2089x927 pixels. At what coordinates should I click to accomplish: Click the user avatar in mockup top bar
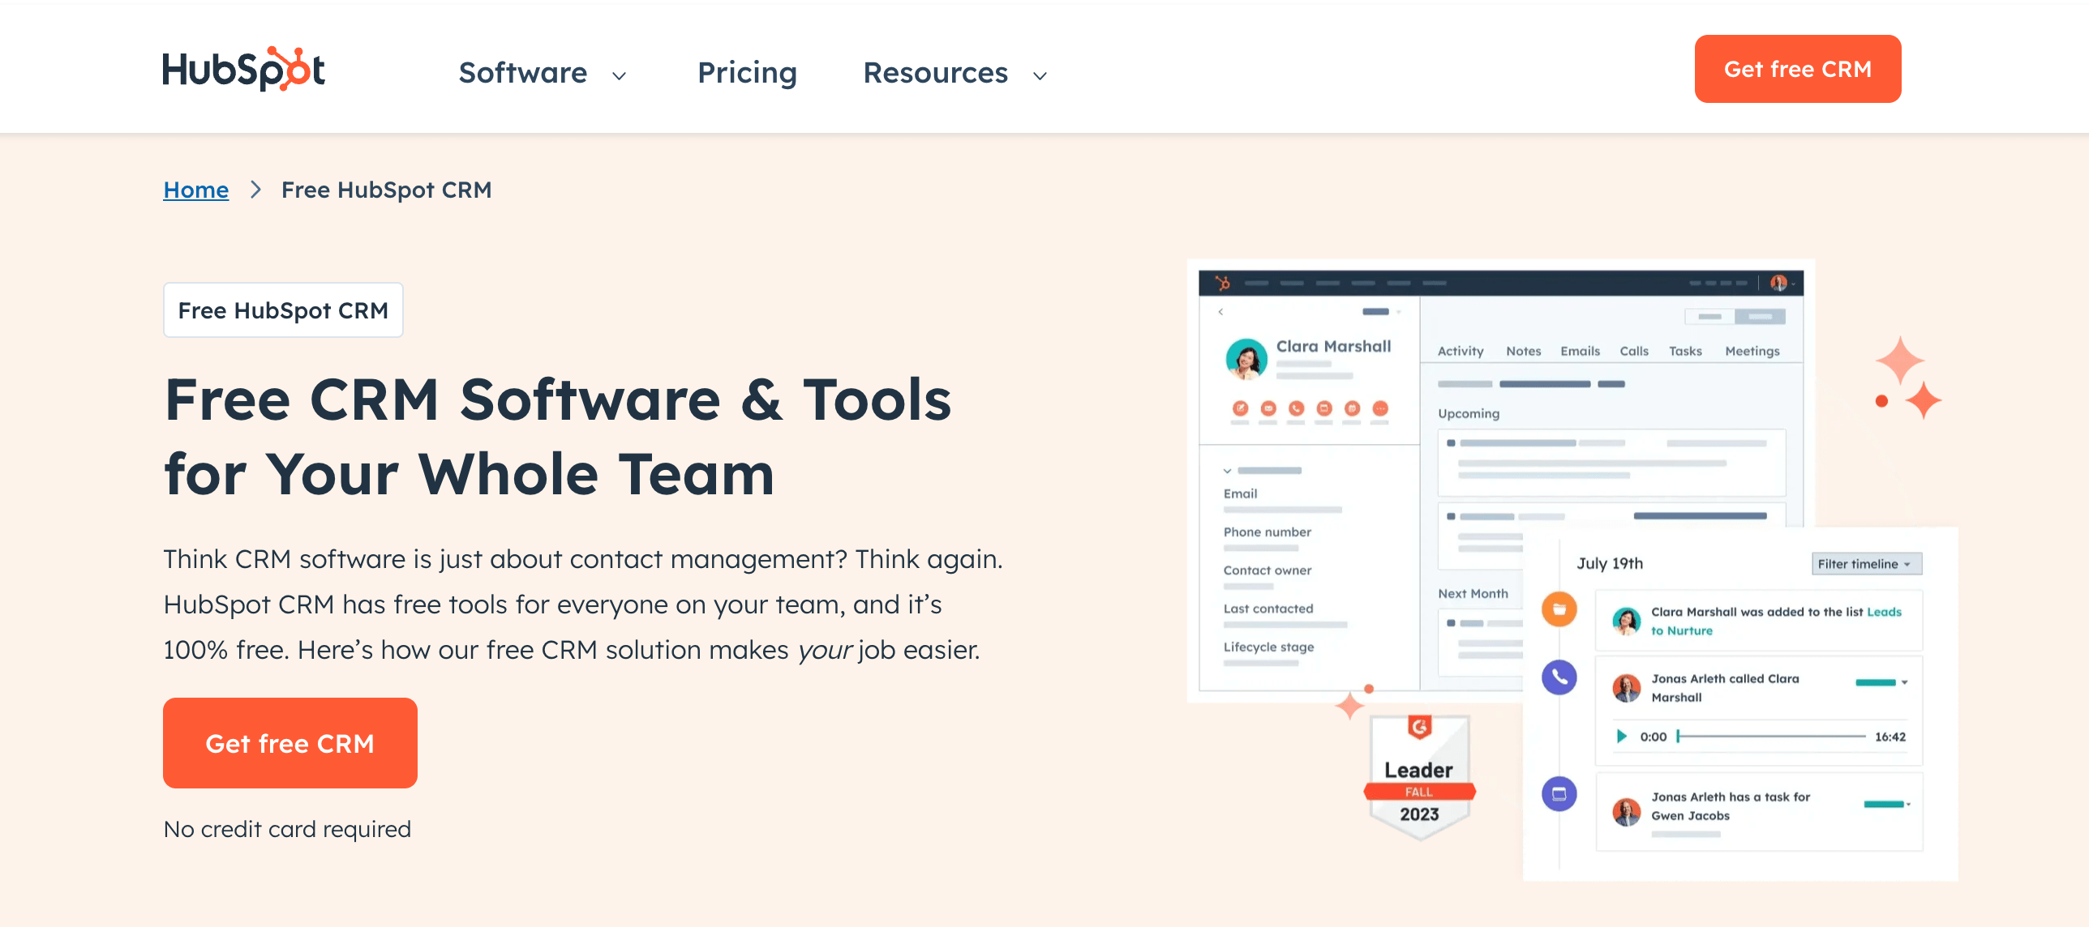tap(1778, 283)
